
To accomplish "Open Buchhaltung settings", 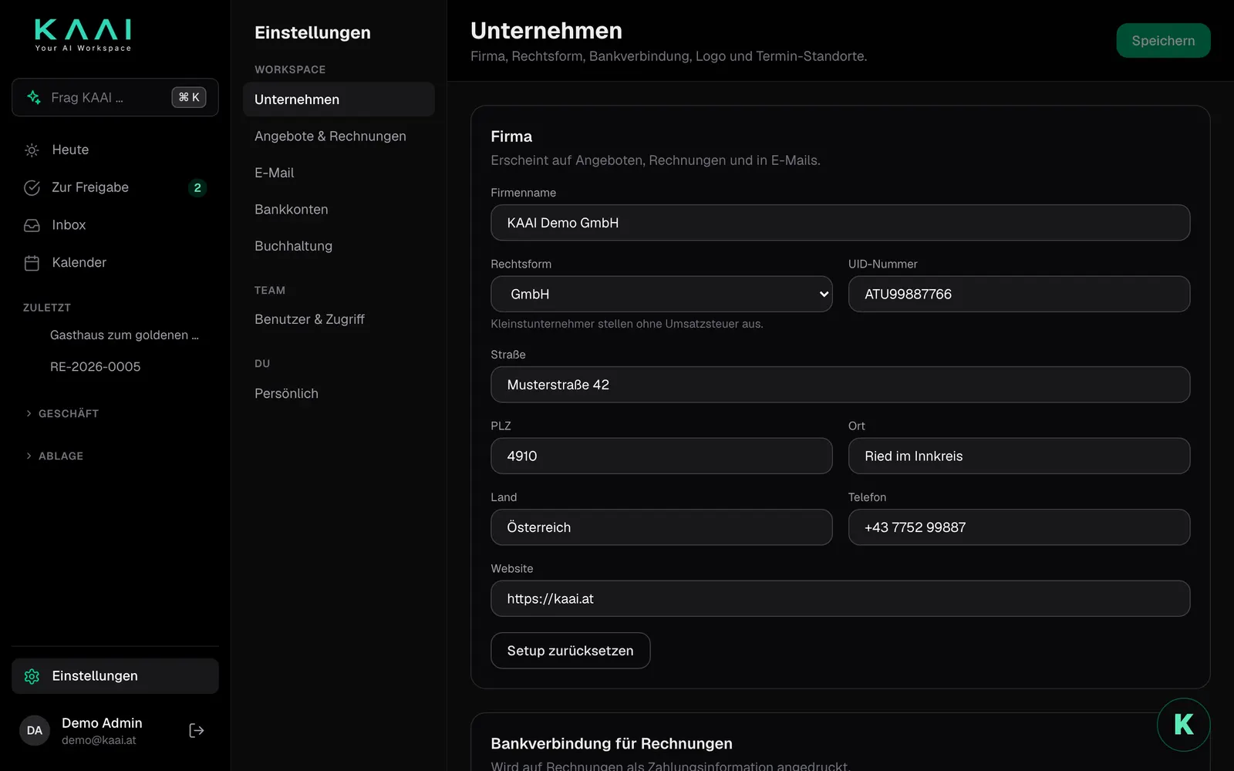I will click(x=339, y=246).
